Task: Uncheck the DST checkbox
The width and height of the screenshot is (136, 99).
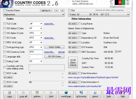Action: [116, 52]
